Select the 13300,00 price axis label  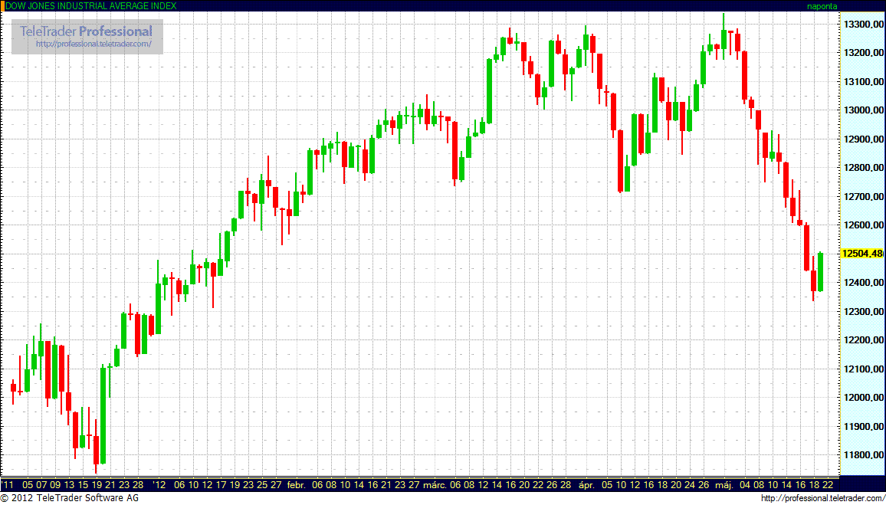(863, 25)
